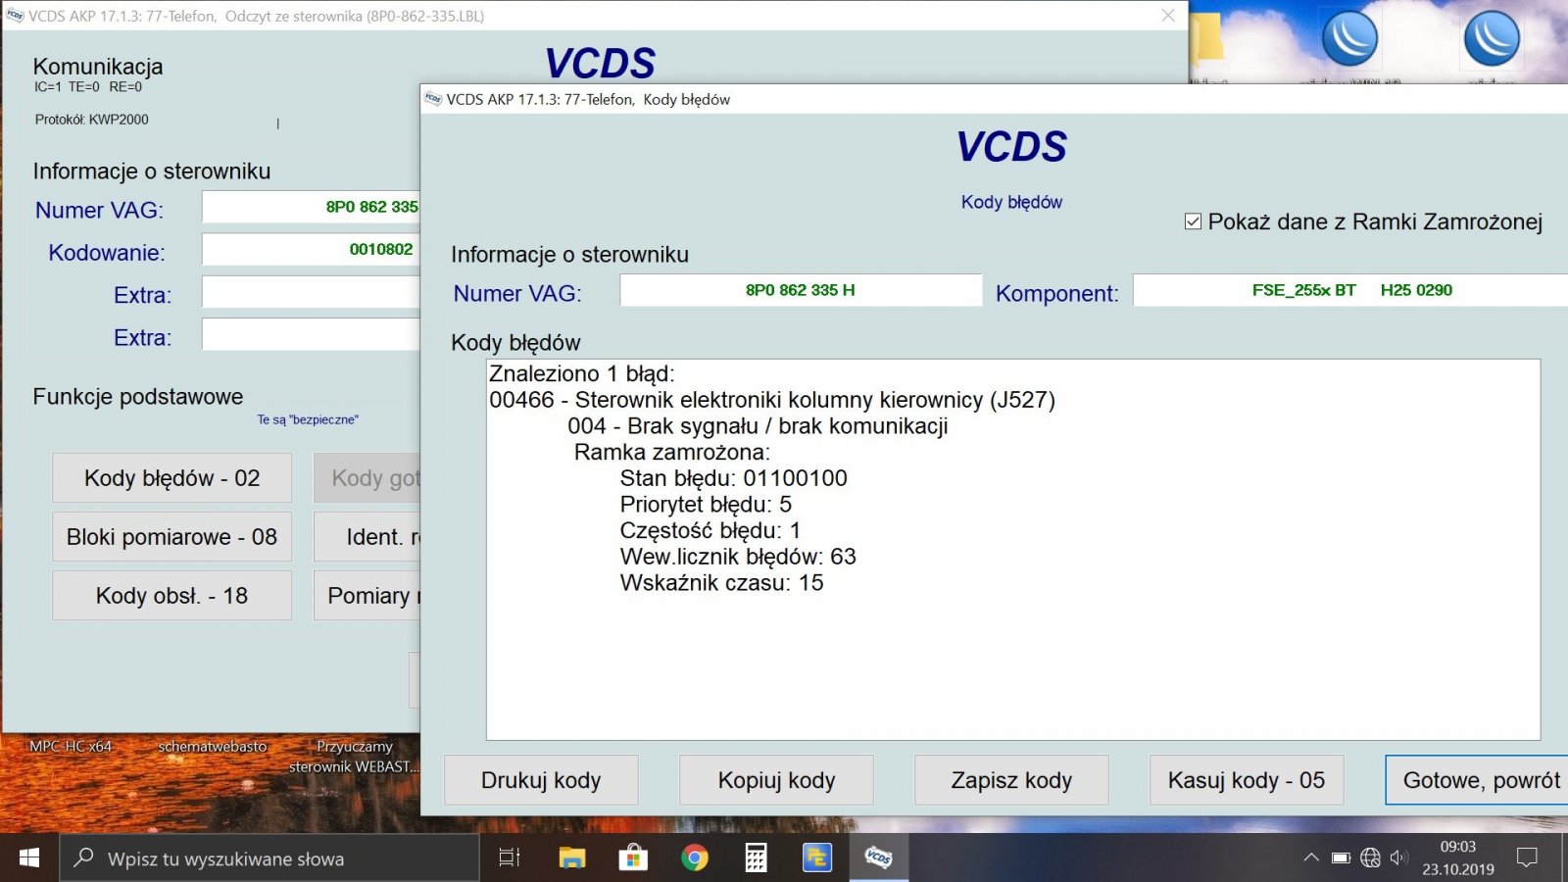
Task: Click the 'Stan błędu: 01100100' line
Action: [734, 478]
